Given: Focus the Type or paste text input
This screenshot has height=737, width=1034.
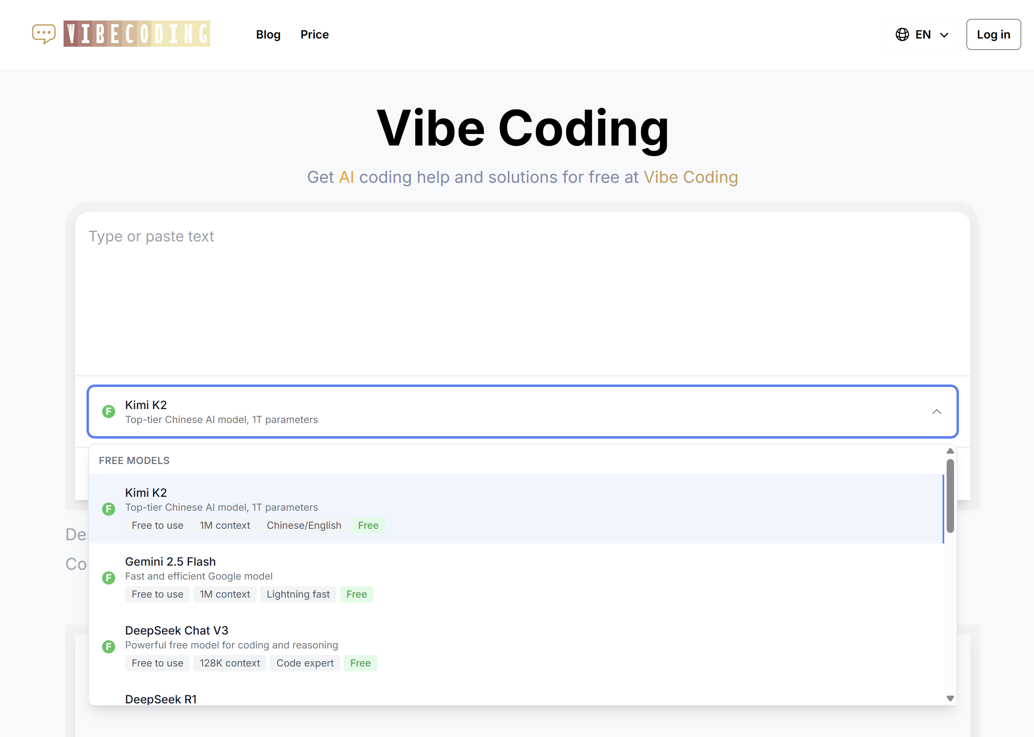Looking at the screenshot, I should point(522,293).
